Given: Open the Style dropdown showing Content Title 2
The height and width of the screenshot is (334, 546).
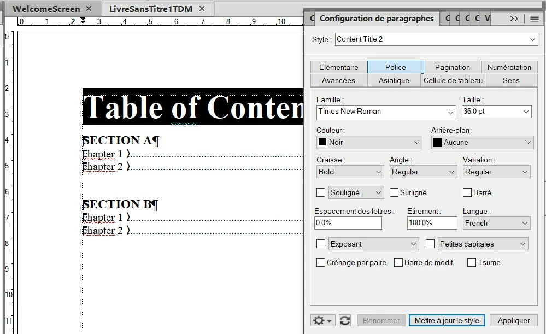Looking at the screenshot, I should click(436, 39).
